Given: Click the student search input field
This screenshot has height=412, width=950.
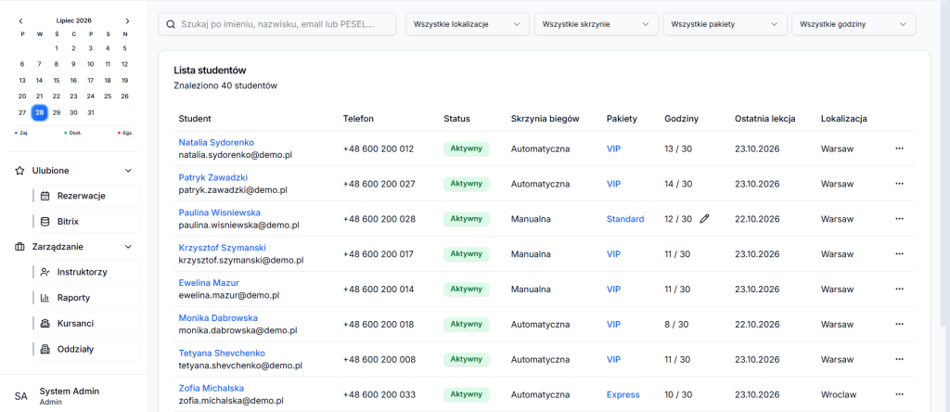Looking at the screenshot, I should 276,24.
